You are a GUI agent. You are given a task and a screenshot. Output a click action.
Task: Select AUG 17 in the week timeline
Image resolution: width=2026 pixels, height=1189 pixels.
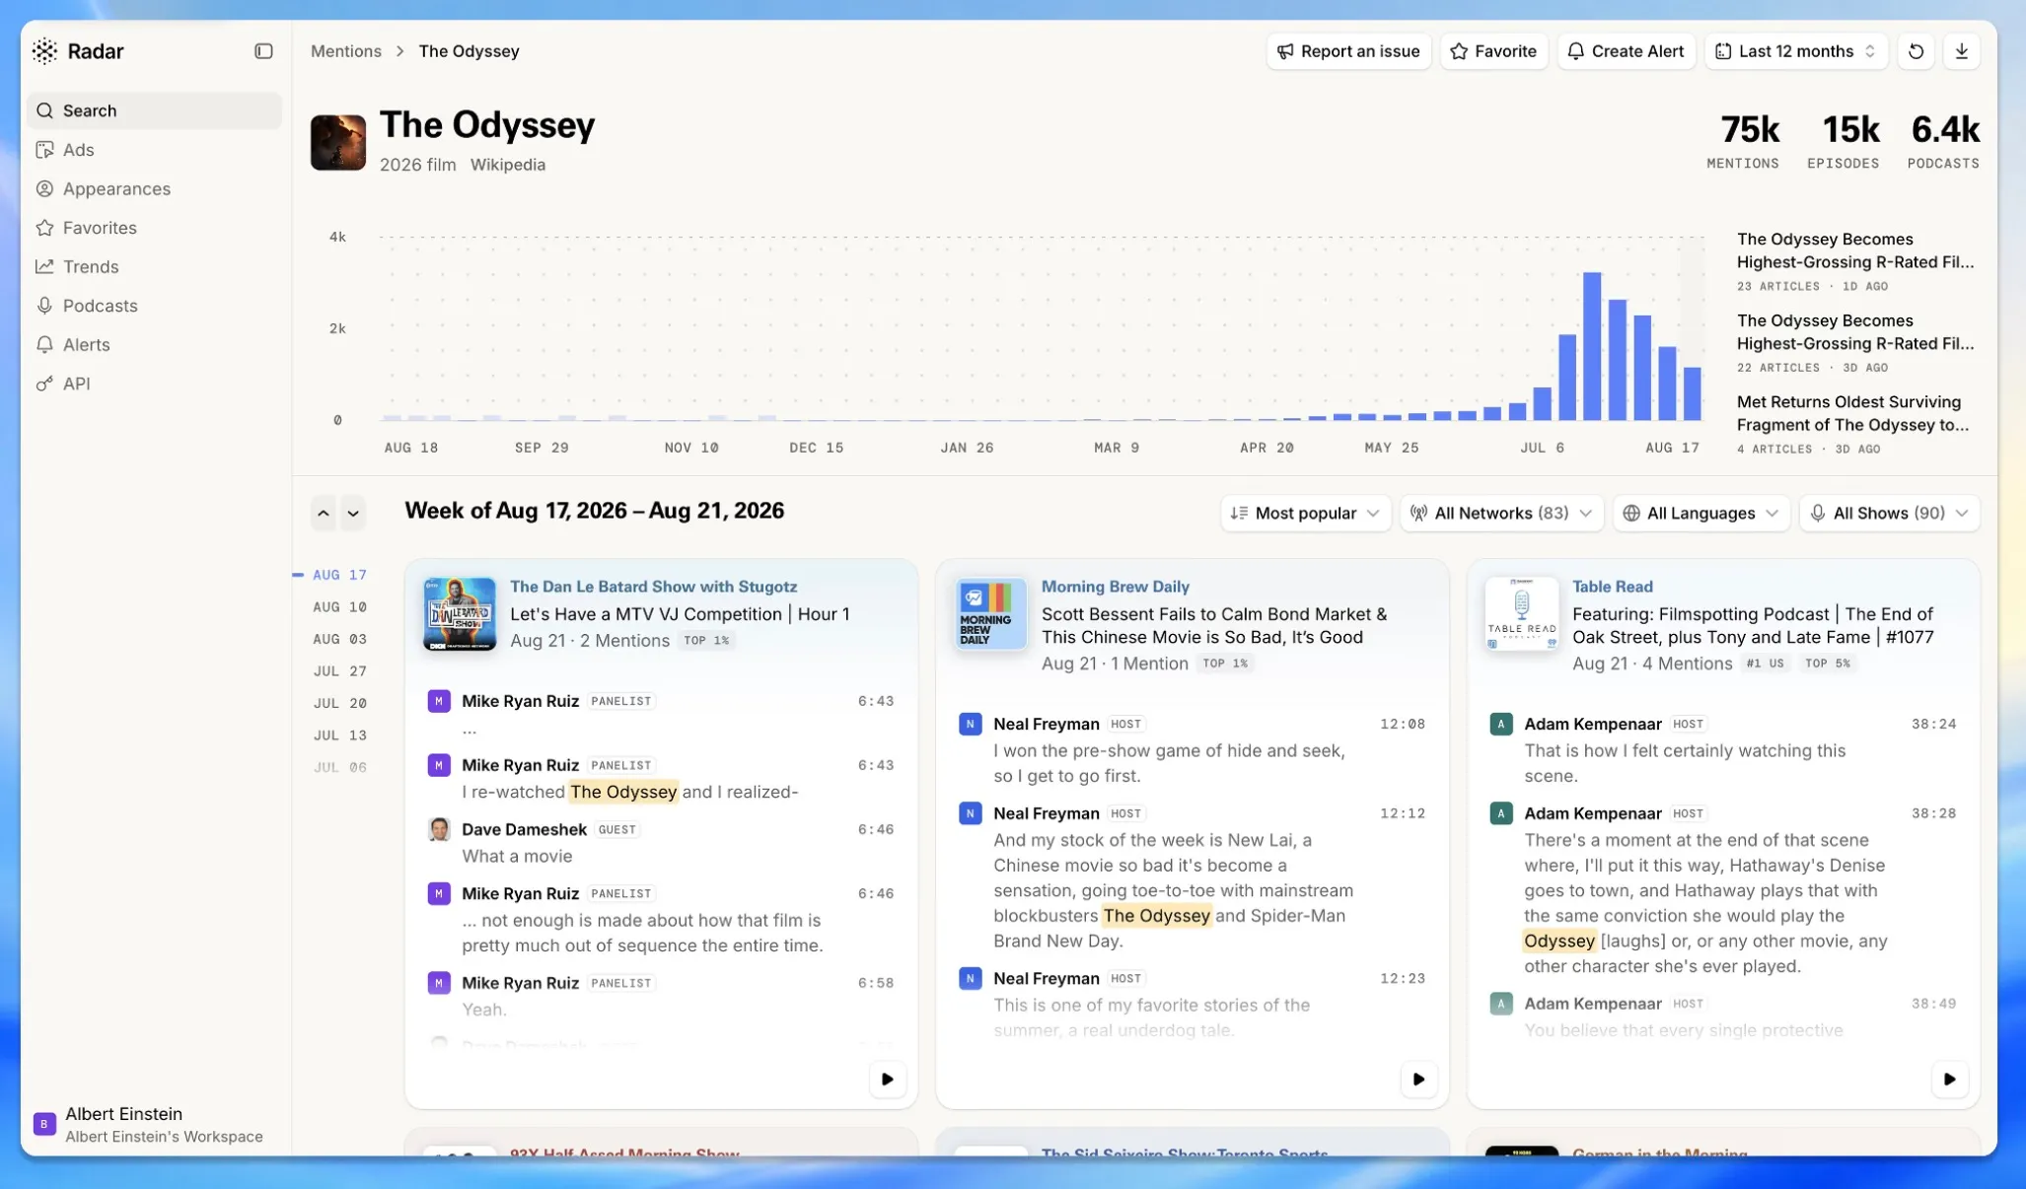point(339,575)
